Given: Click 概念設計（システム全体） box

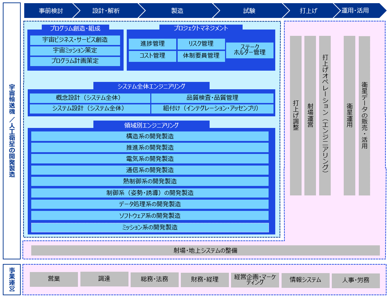Looking at the screenshot, I should point(90,98).
